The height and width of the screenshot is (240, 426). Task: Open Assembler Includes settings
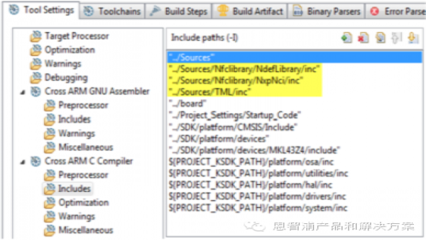[74, 119]
